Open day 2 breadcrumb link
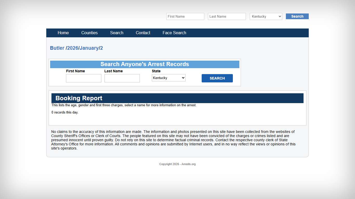355x199 pixels. pyautogui.click(x=102, y=48)
